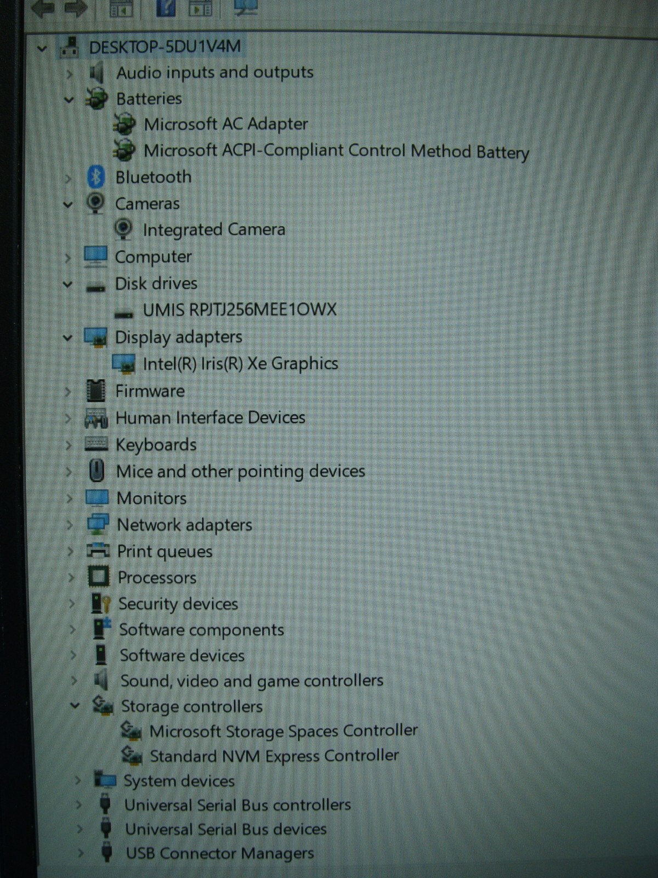Click the Display adapters category icon
Screen dimensions: 658x878
point(95,337)
